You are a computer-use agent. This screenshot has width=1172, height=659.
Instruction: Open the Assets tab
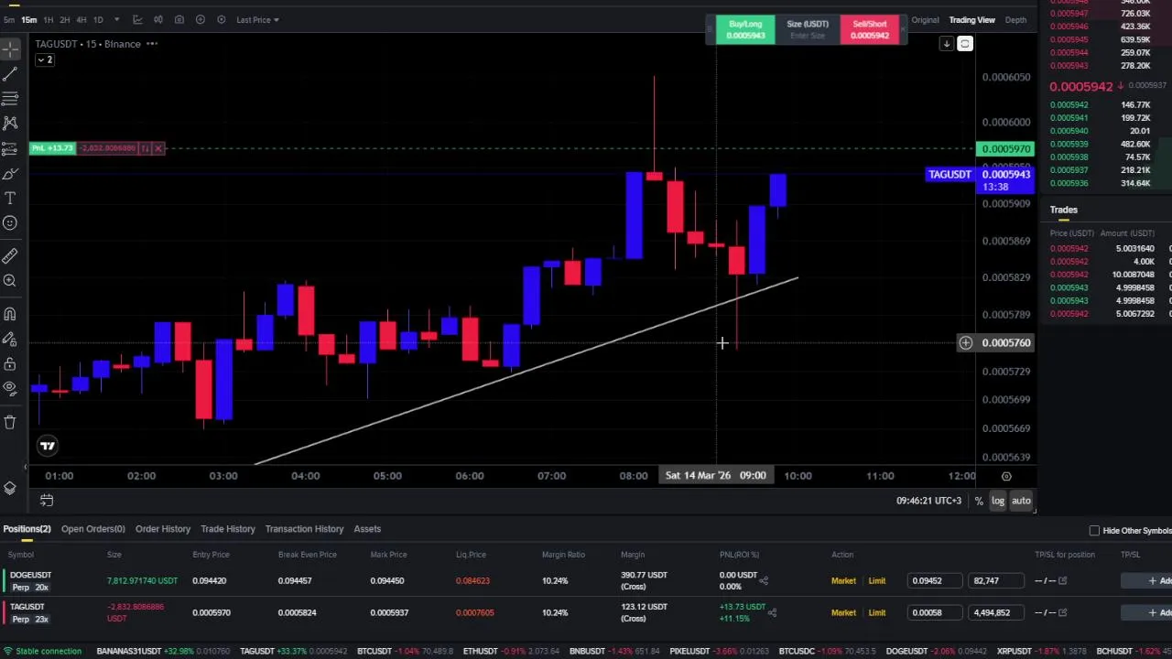pyautogui.click(x=367, y=529)
